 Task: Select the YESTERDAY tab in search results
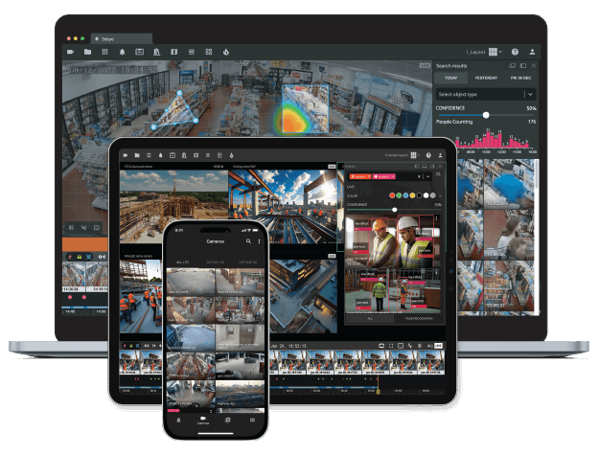click(x=486, y=77)
